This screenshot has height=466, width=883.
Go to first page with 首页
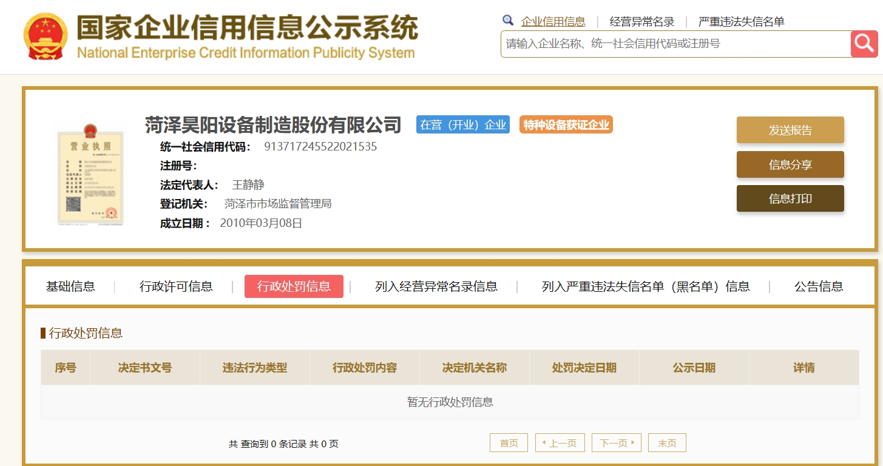[x=509, y=443]
